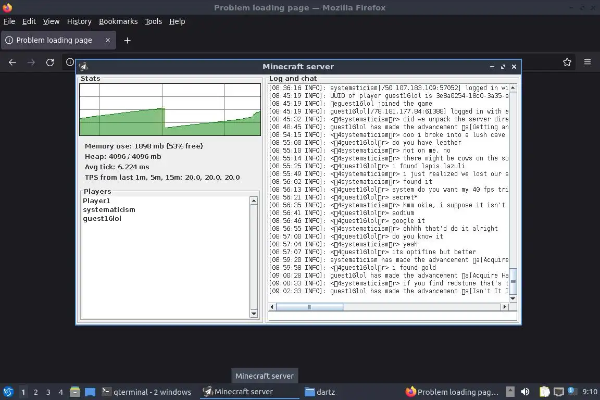Click the log line 'sodium'
The height and width of the screenshot is (400, 600).
click(341, 213)
